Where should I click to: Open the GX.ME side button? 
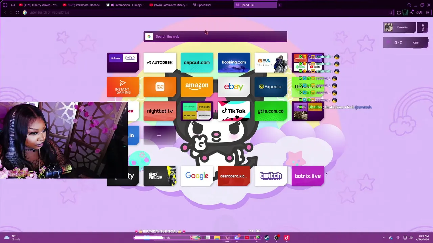pos(423,28)
